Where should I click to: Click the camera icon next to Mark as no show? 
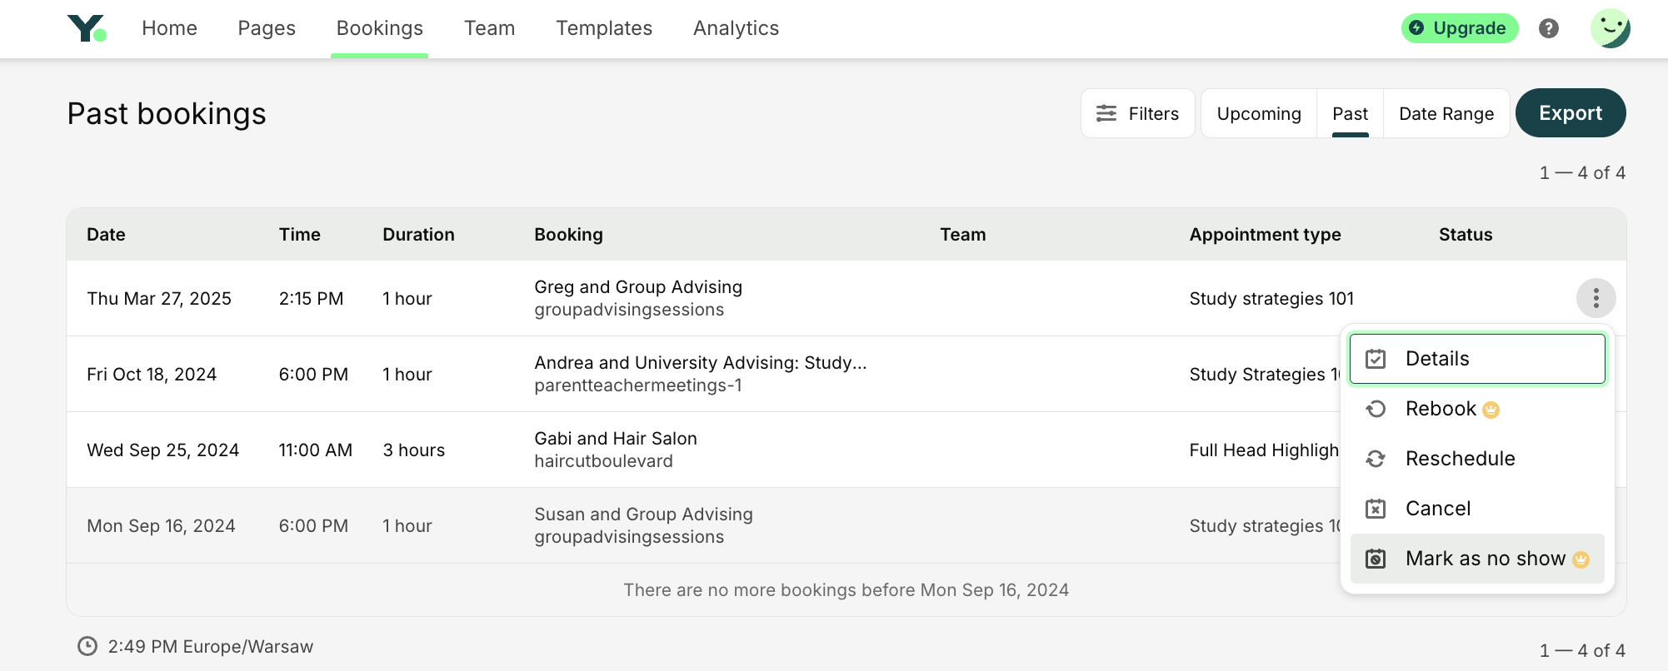[x=1376, y=559]
